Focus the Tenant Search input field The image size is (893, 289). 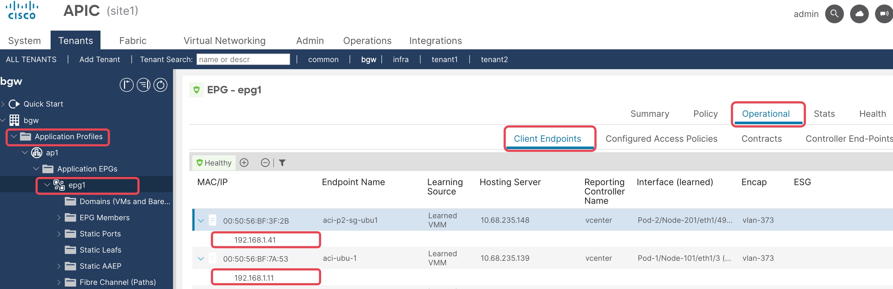[x=243, y=59]
